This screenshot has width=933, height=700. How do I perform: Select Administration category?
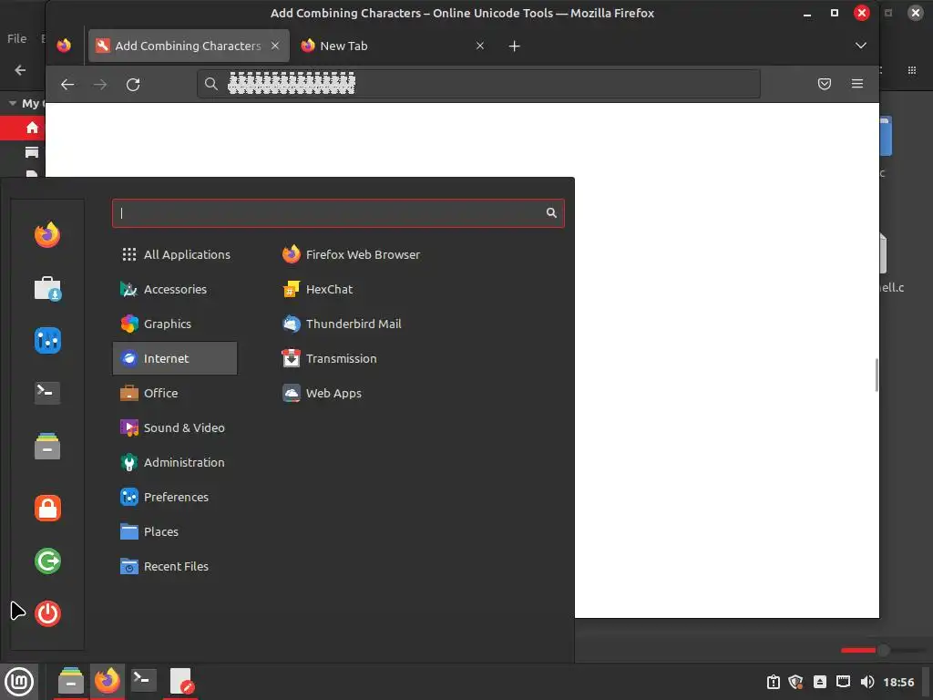[x=175, y=462]
